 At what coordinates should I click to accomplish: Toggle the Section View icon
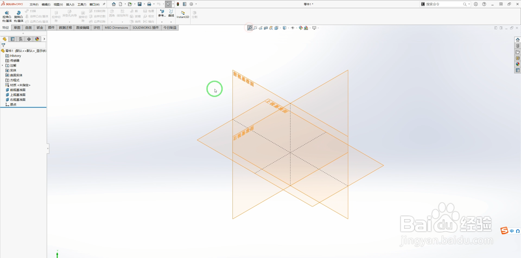pos(266,28)
